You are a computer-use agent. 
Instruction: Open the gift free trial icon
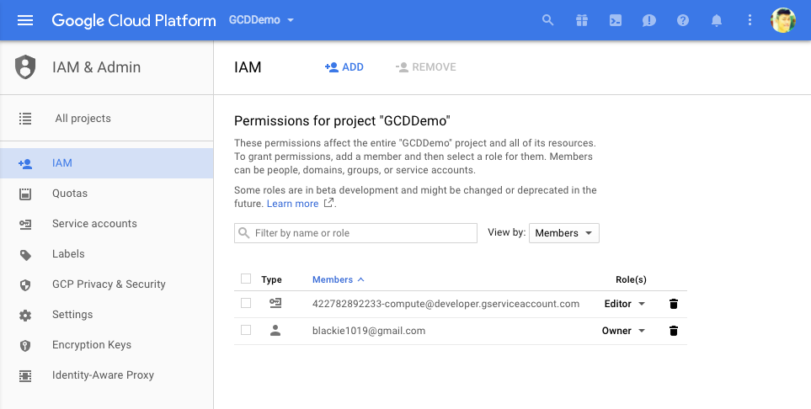tap(582, 20)
